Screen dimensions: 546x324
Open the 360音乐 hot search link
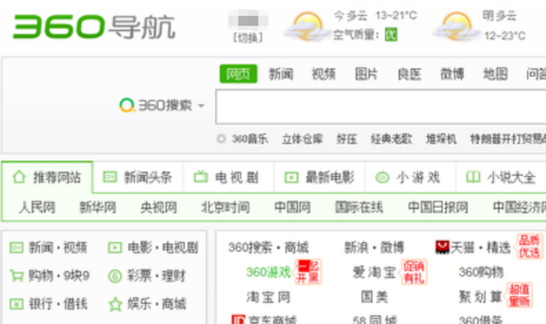[x=250, y=139]
